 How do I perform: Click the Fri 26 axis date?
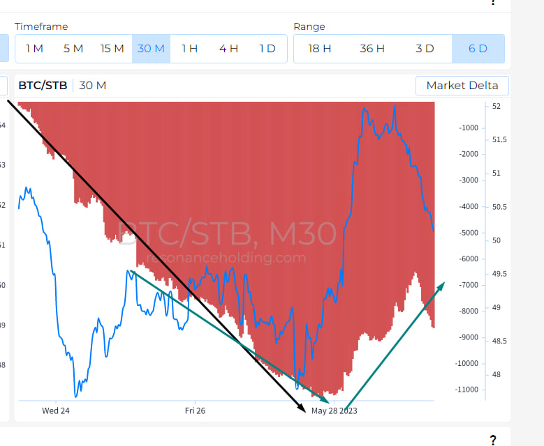[195, 410]
